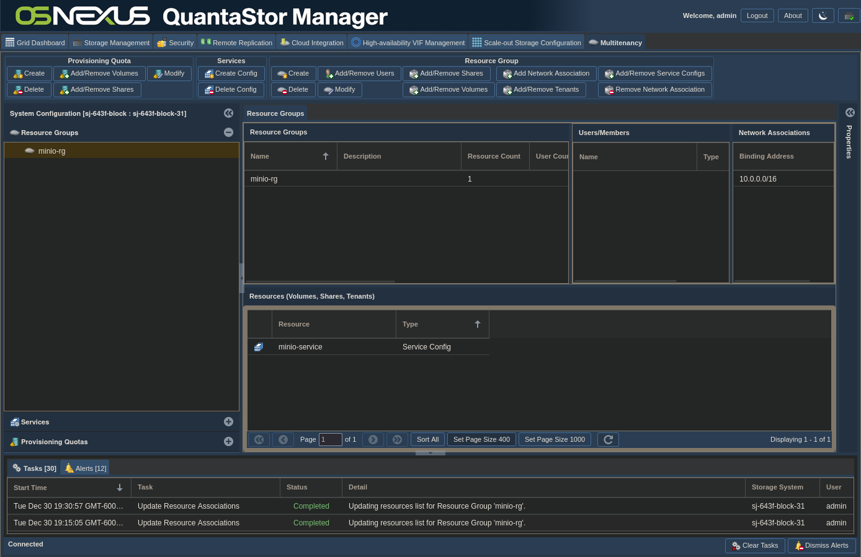Viewport: 861px width, 557px height.
Task: Collapse left panel with double-chevron icon
Action: pos(228,113)
